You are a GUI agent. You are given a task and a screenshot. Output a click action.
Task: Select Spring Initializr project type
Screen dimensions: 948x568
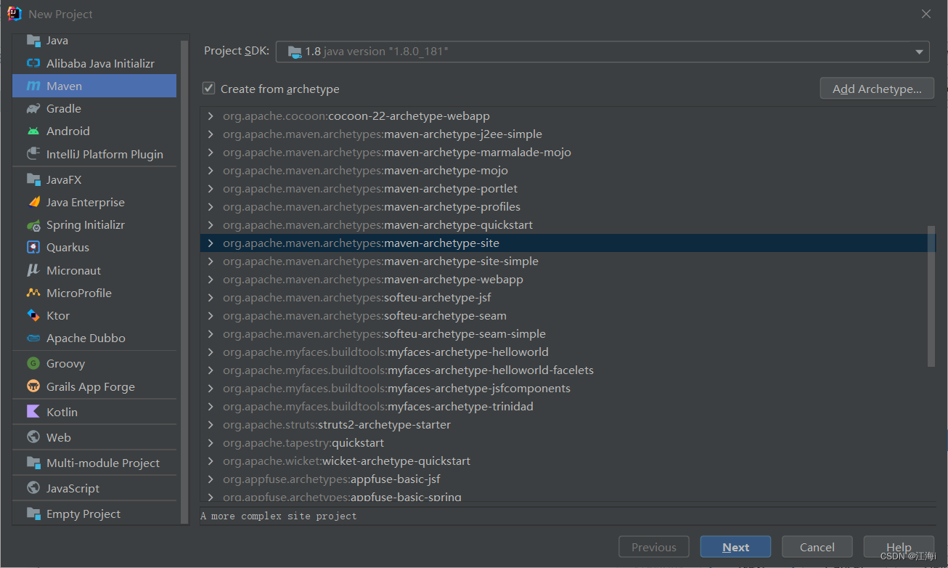click(x=94, y=224)
